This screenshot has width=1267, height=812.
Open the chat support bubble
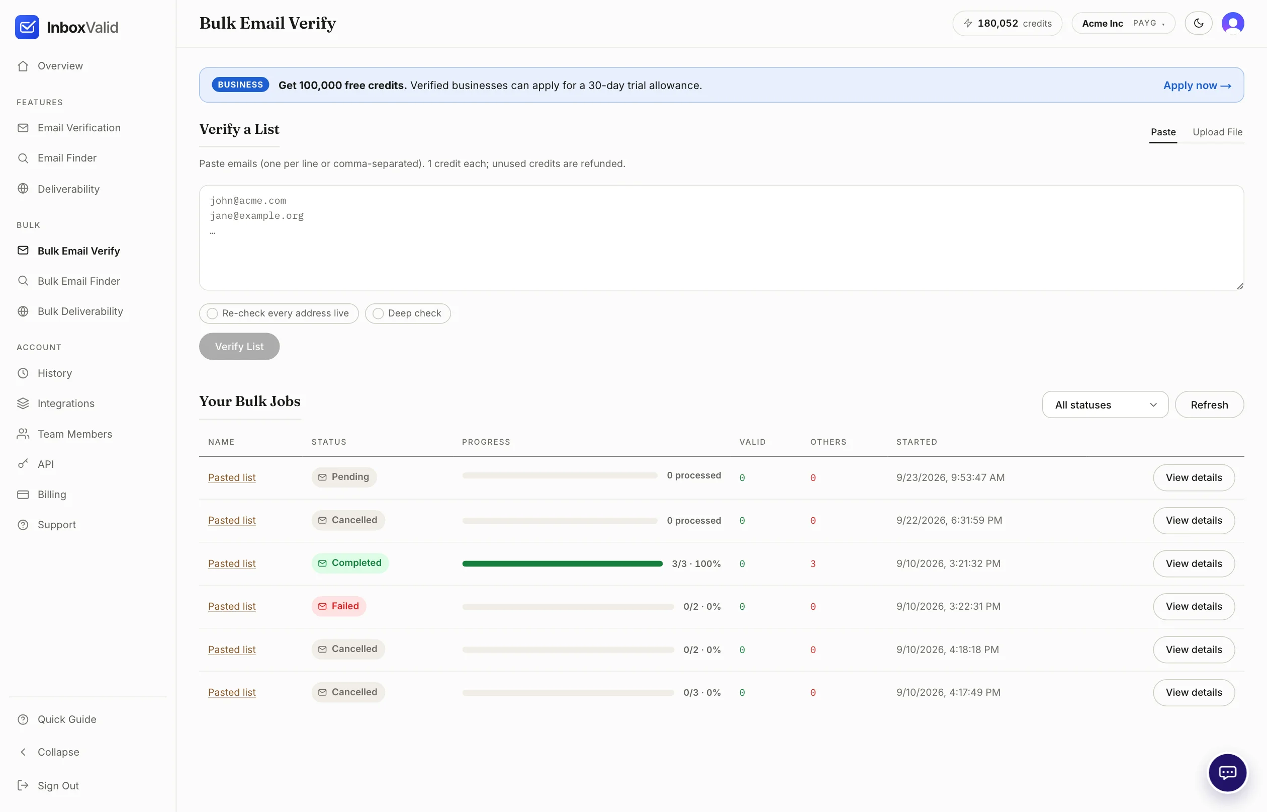(1227, 773)
